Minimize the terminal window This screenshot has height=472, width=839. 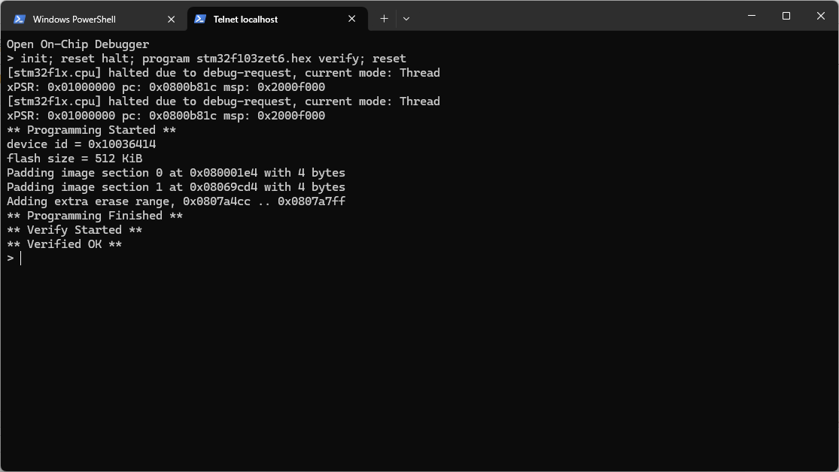point(752,16)
